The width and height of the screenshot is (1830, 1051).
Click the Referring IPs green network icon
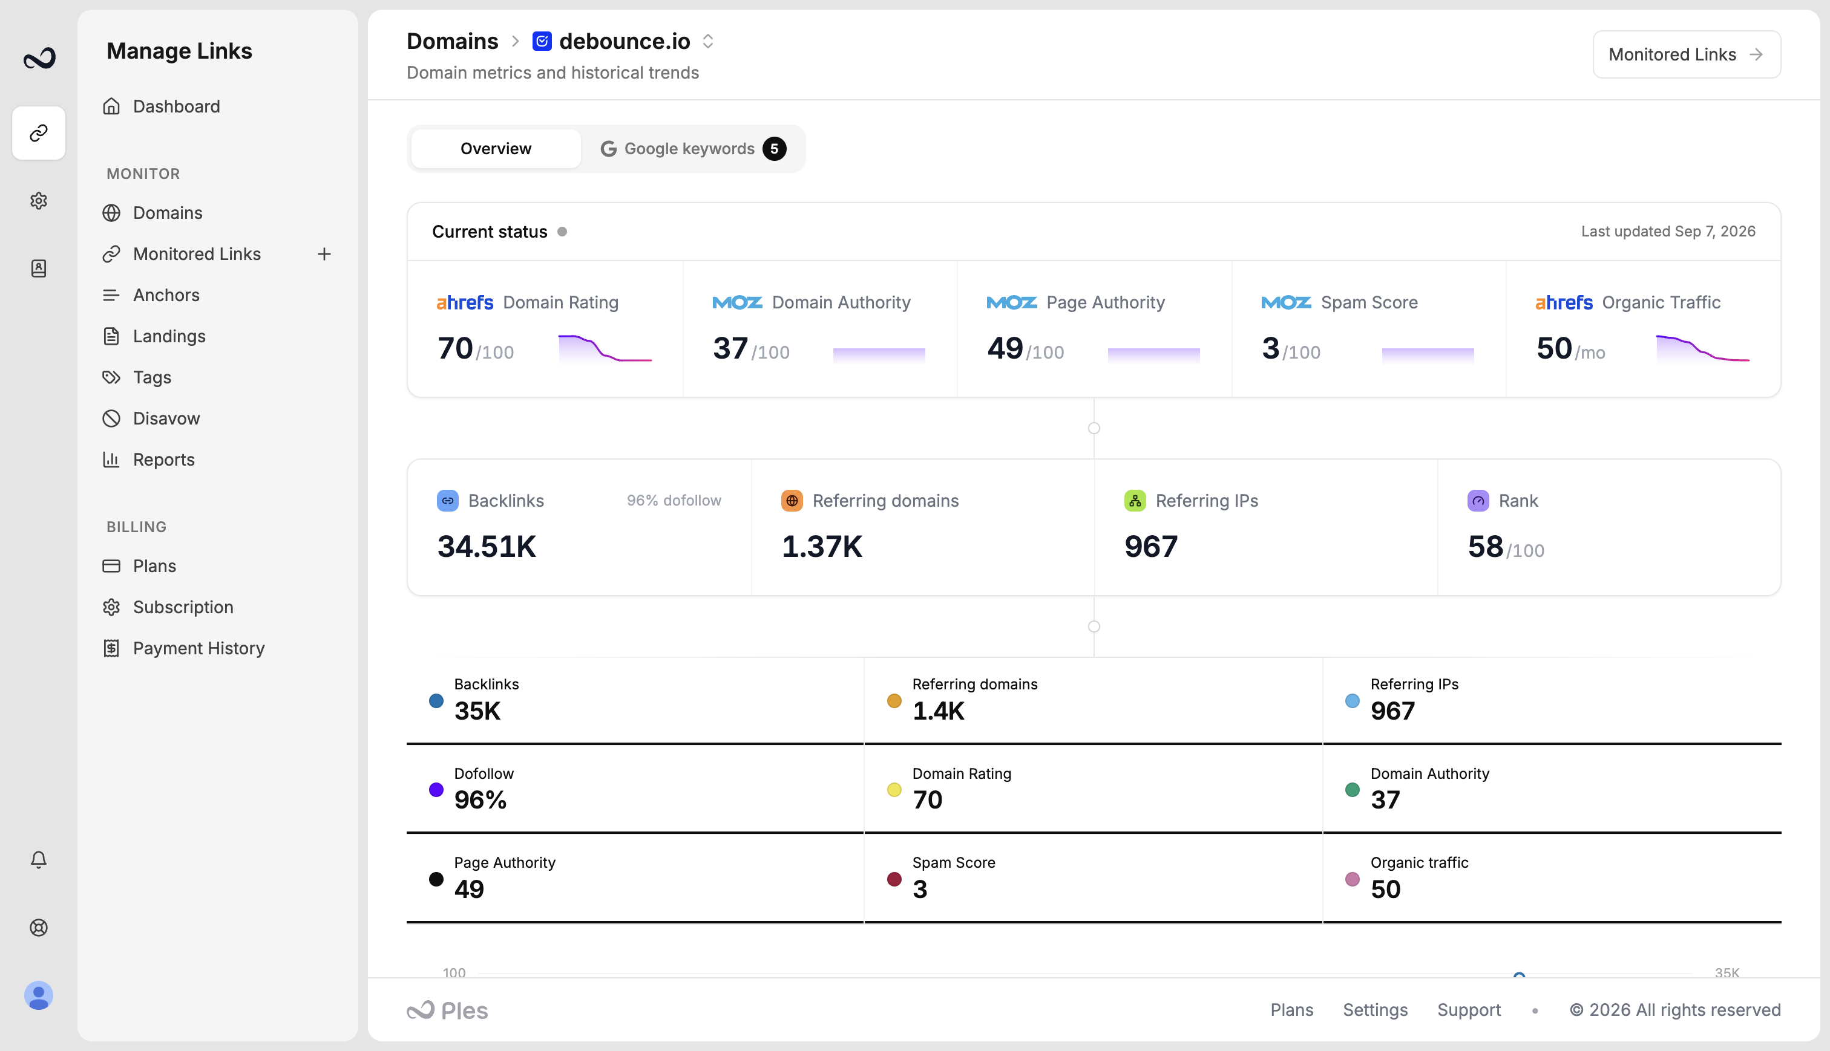1135,500
